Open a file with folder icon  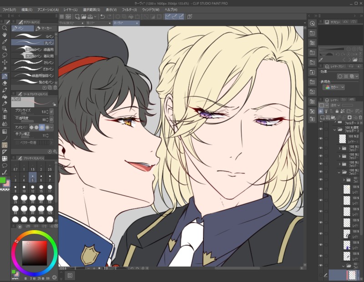coord(84,16)
